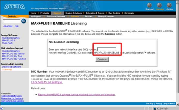Screen dimensions: 179x110
Task: Open the Third-Party link
Action: [7, 43]
